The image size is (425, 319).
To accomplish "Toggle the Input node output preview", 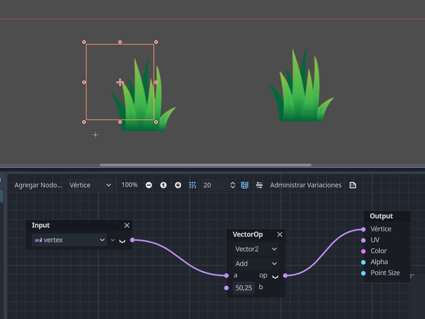I will click(122, 240).
